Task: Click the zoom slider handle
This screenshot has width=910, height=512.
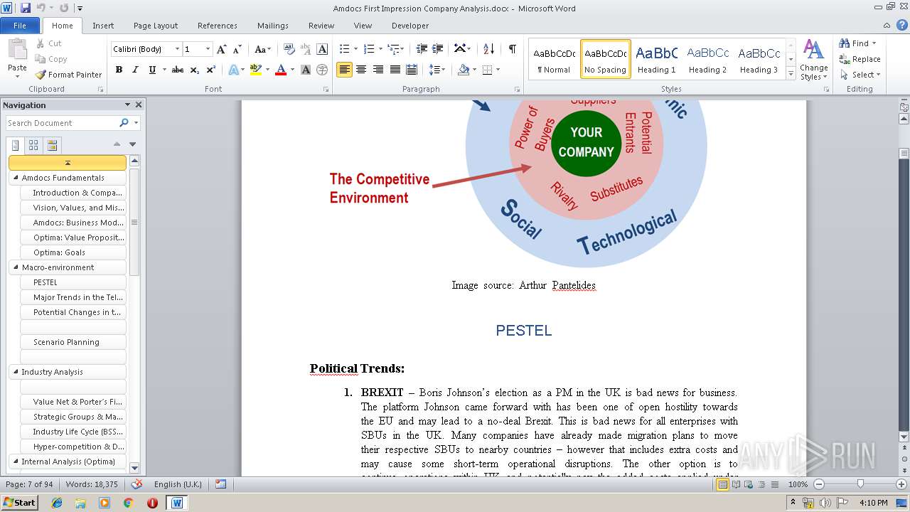Action: point(860,484)
